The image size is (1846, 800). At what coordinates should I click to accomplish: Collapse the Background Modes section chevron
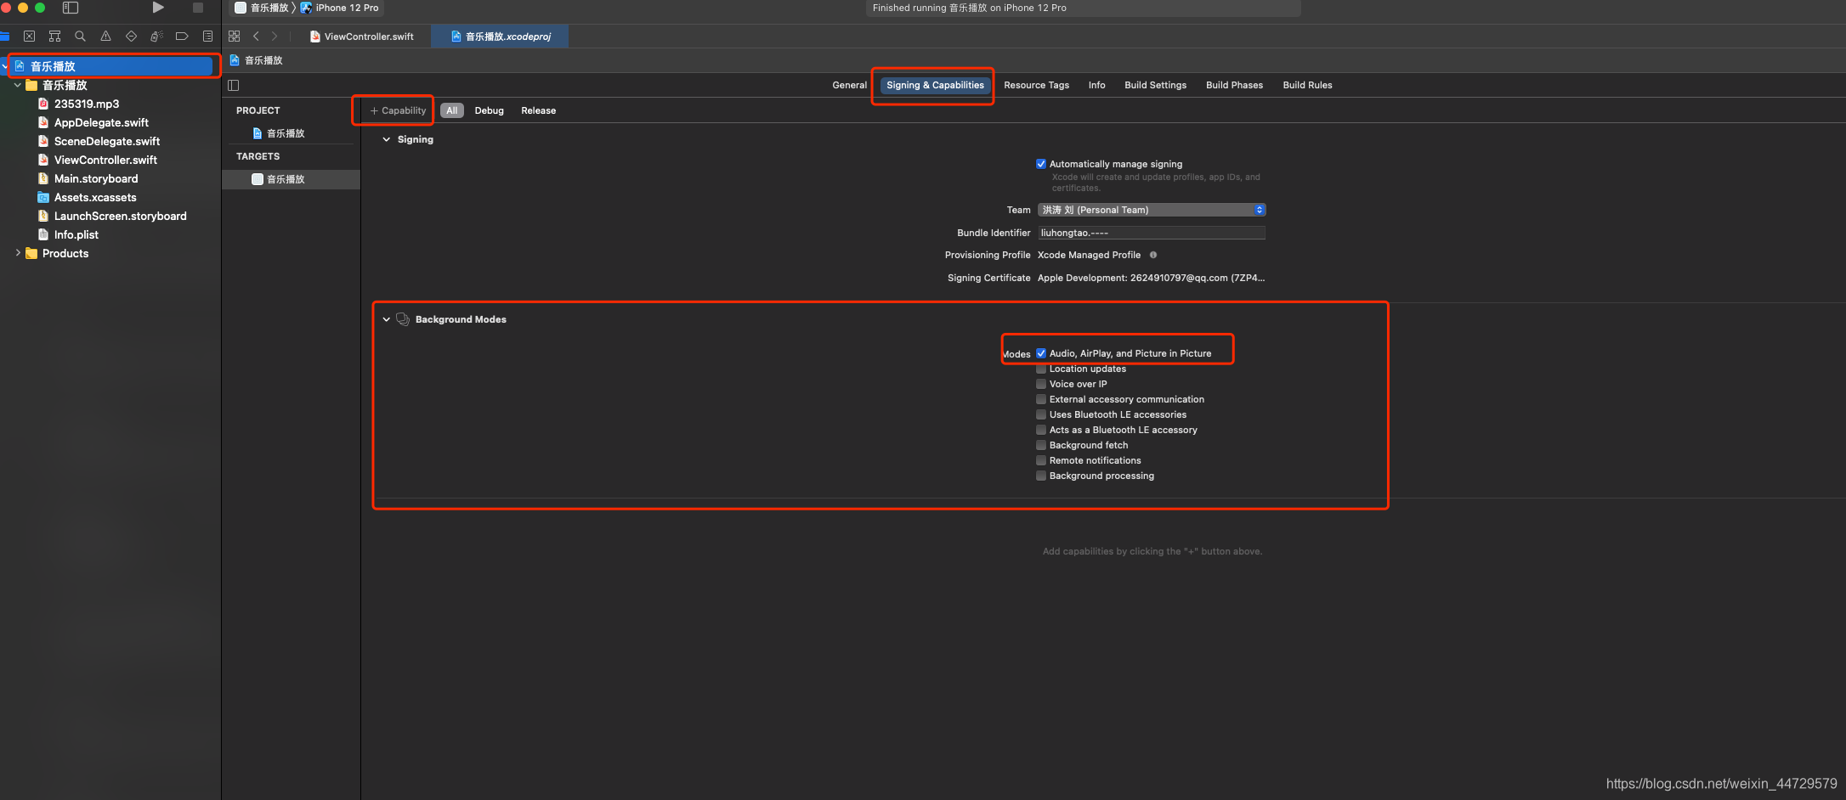[387, 319]
